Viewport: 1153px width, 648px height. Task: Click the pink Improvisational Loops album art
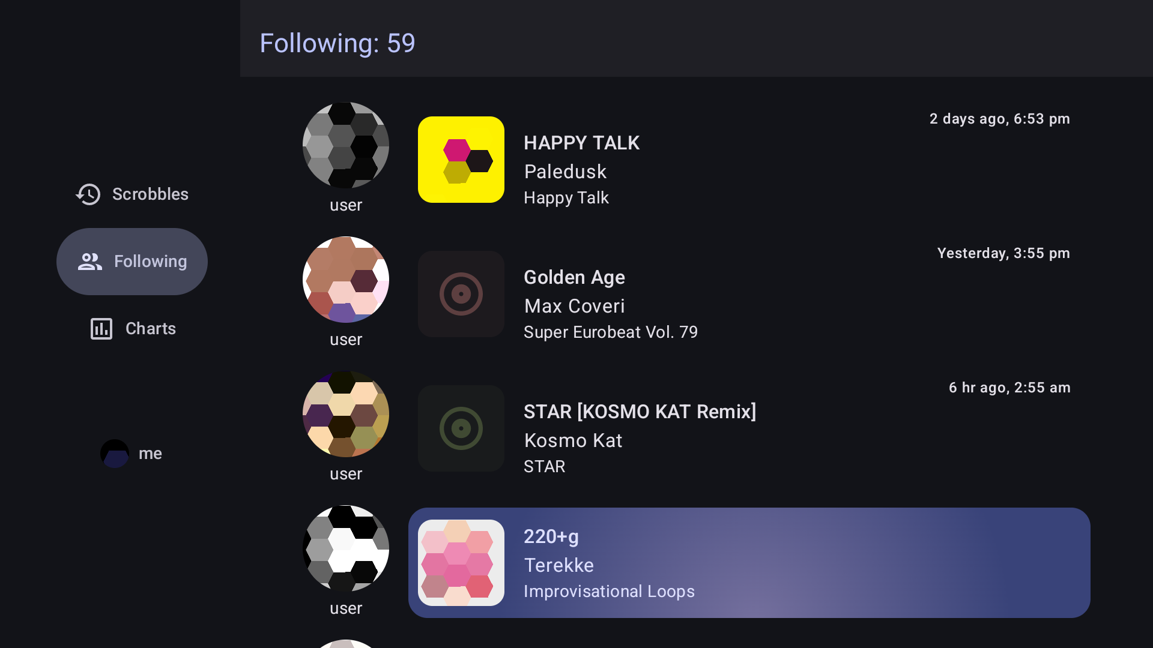tap(461, 563)
